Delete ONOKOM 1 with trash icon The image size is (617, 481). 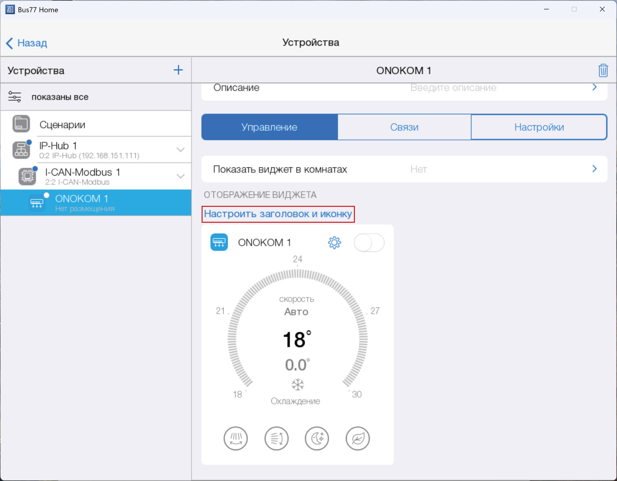[x=603, y=71]
